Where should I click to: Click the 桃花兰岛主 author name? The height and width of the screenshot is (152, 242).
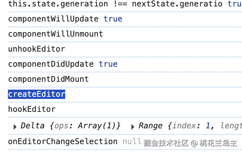[219, 143]
